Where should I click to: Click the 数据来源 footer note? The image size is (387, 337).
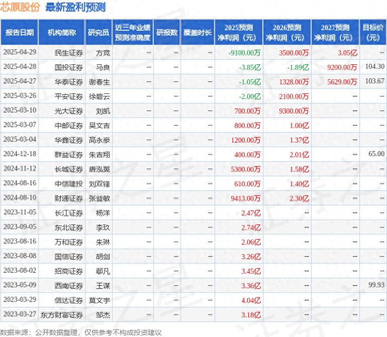(x=81, y=332)
